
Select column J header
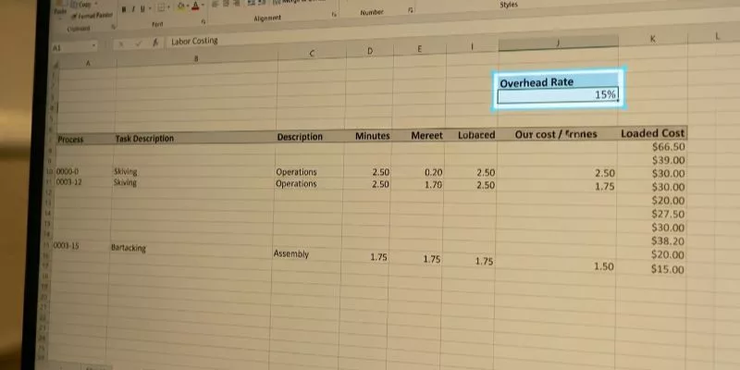click(558, 43)
